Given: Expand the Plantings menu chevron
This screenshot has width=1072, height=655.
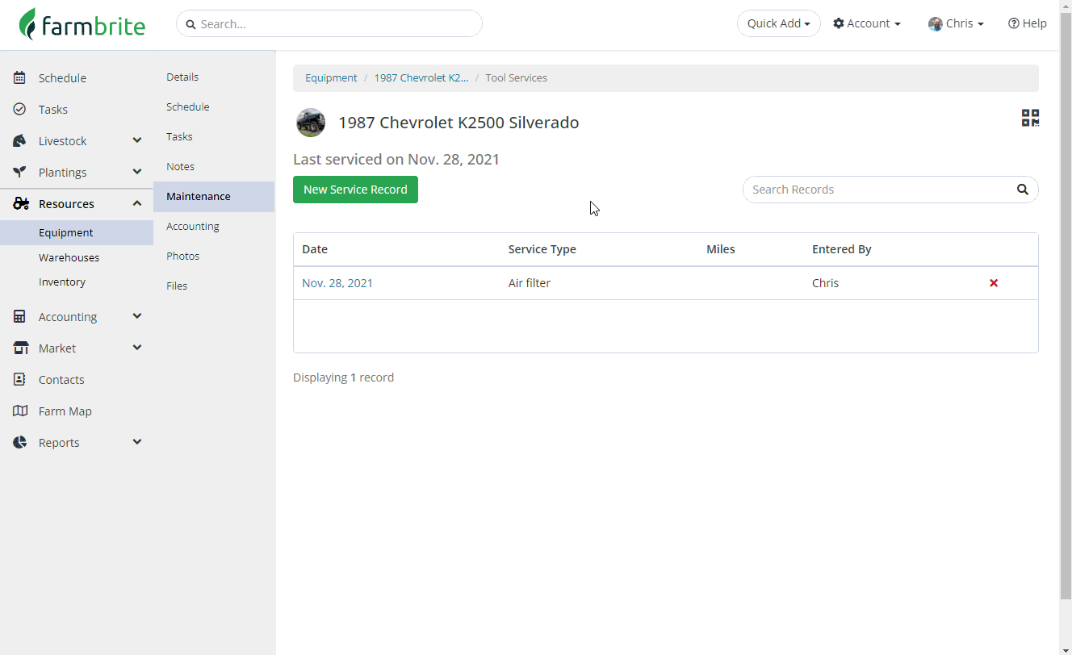Looking at the screenshot, I should click(x=137, y=172).
